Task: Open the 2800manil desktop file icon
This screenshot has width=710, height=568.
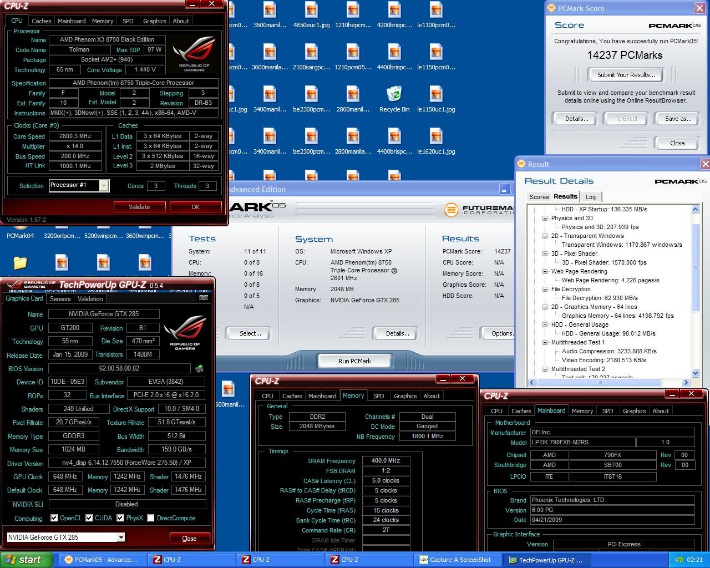Action: pos(353,99)
